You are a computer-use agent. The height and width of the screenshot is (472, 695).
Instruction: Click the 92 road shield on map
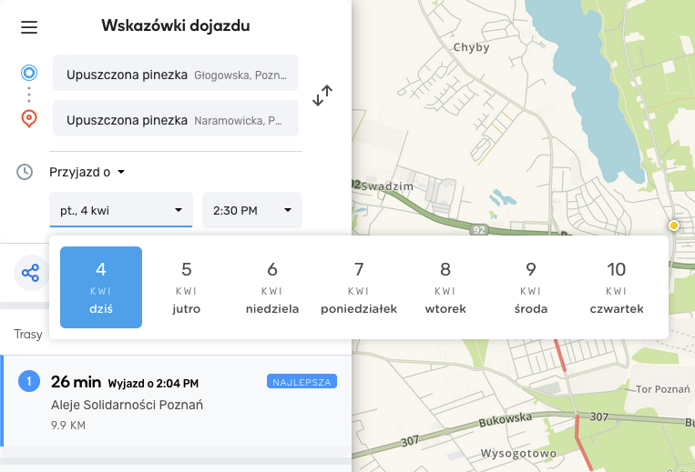pyautogui.click(x=479, y=230)
